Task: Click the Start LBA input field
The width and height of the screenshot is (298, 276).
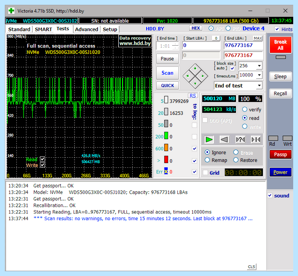Action: (x=201, y=45)
